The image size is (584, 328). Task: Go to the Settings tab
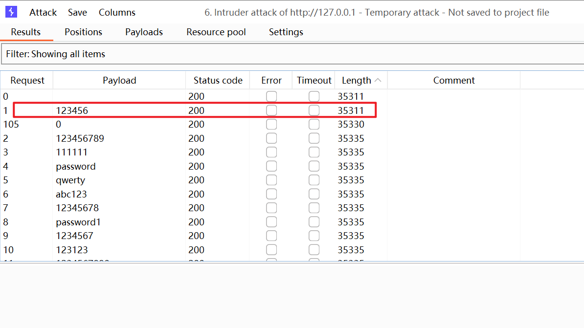tap(286, 32)
